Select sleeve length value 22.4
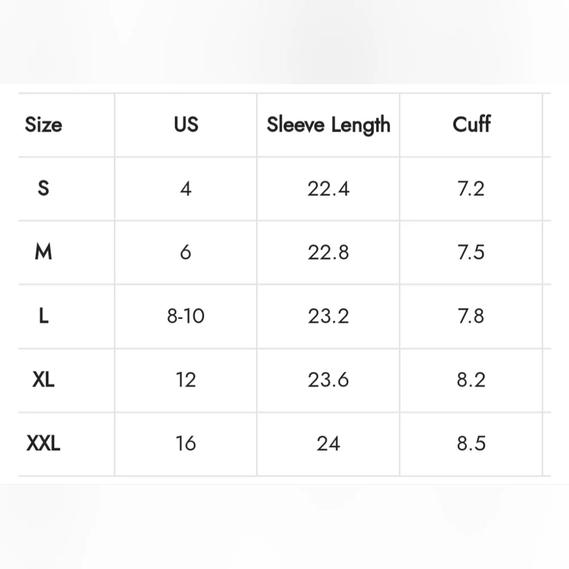This screenshot has height=569, width=569. click(328, 189)
